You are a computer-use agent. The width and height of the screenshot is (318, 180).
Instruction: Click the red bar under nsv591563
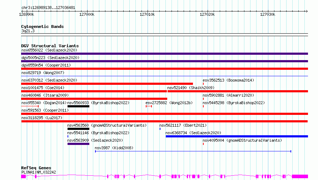pos(164,114)
